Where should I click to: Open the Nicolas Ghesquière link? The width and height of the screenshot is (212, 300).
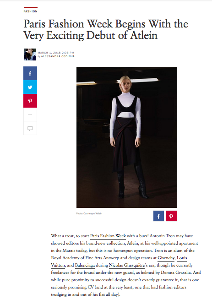pyautogui.click(x=127, y=265)
